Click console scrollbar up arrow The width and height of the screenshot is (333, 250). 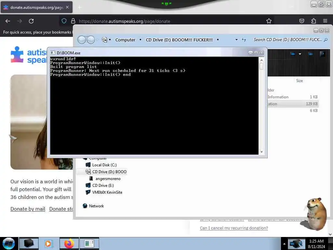tap(261, 60)
